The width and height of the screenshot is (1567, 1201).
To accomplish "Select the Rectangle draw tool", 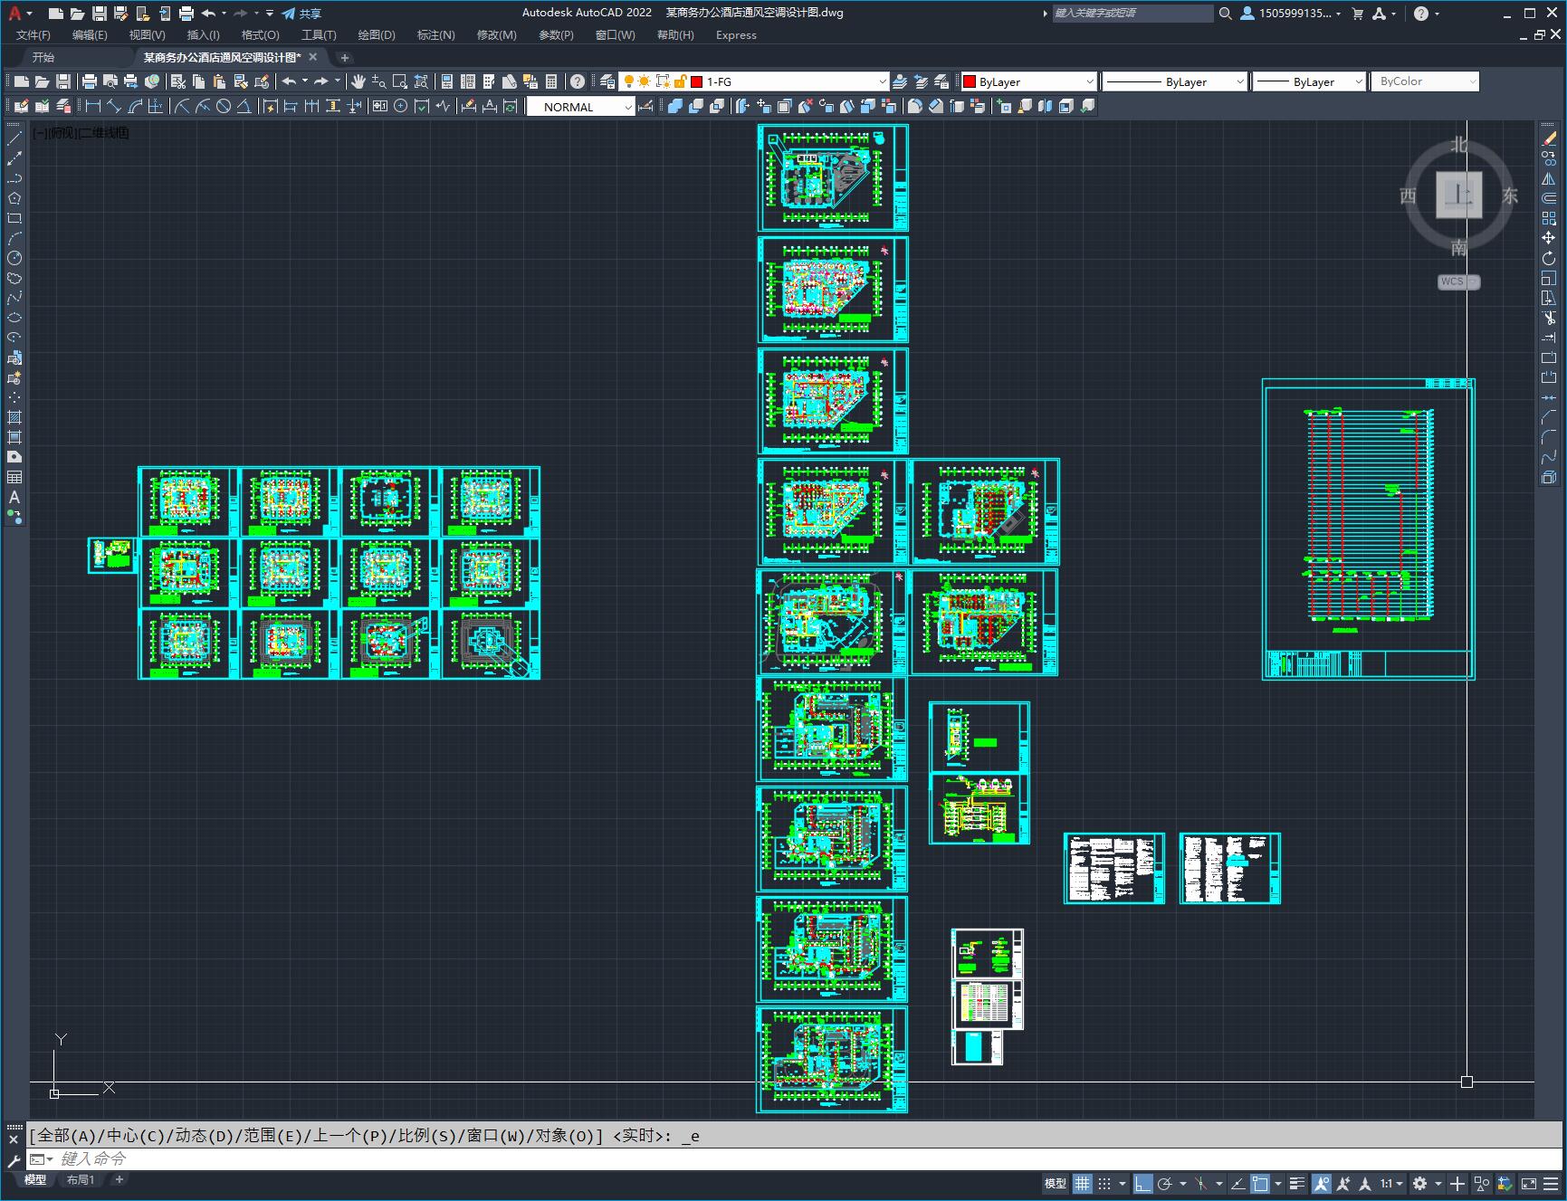I will [14, 219].
